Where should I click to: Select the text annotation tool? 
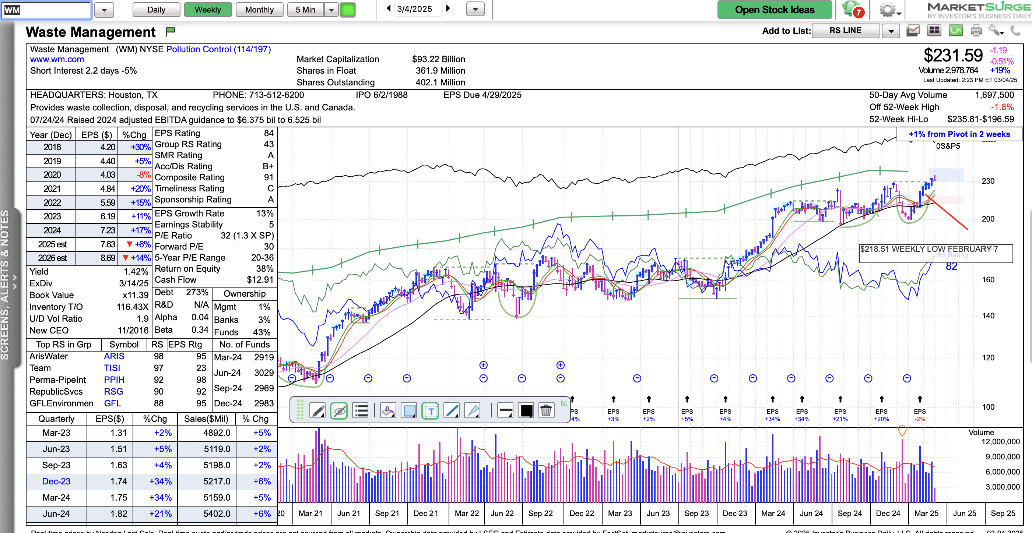click(430, 410)
